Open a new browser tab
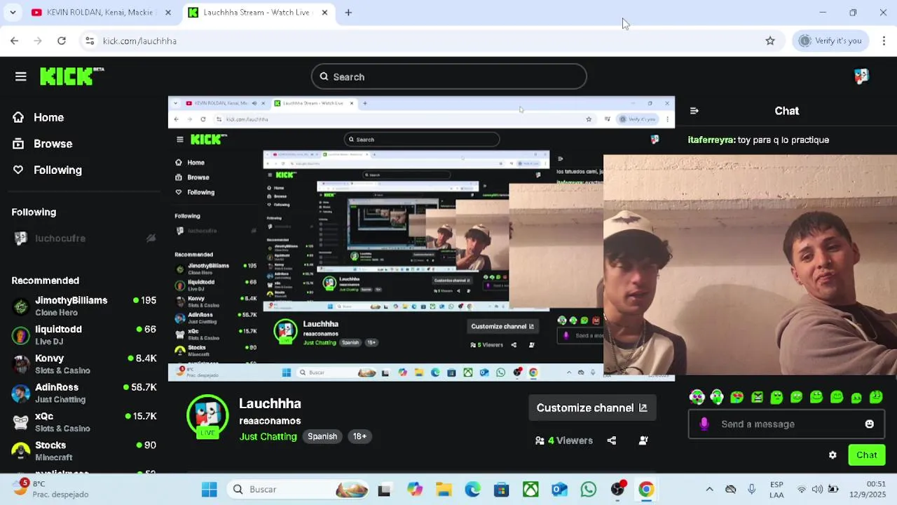The width and height of the screenshot is (897, 505). tap(348, 13)
